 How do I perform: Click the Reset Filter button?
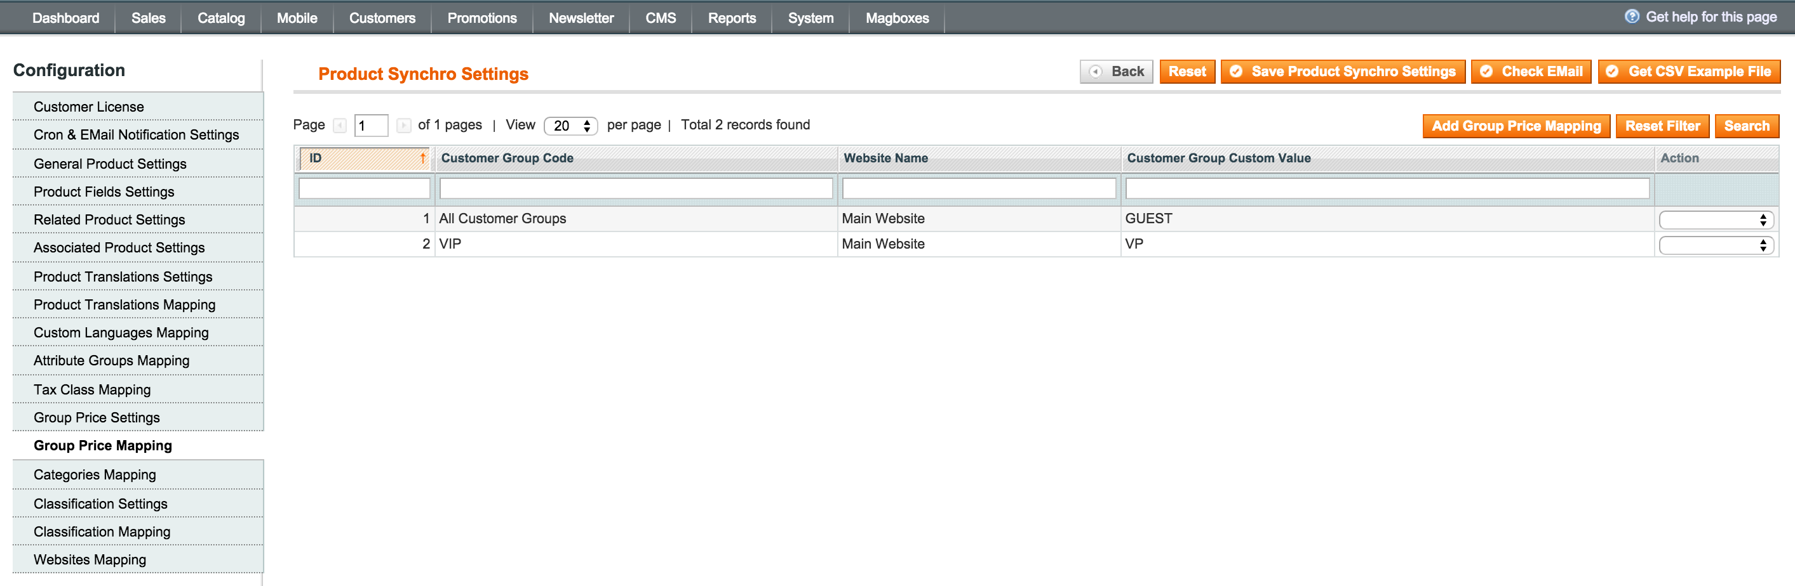1663,126
